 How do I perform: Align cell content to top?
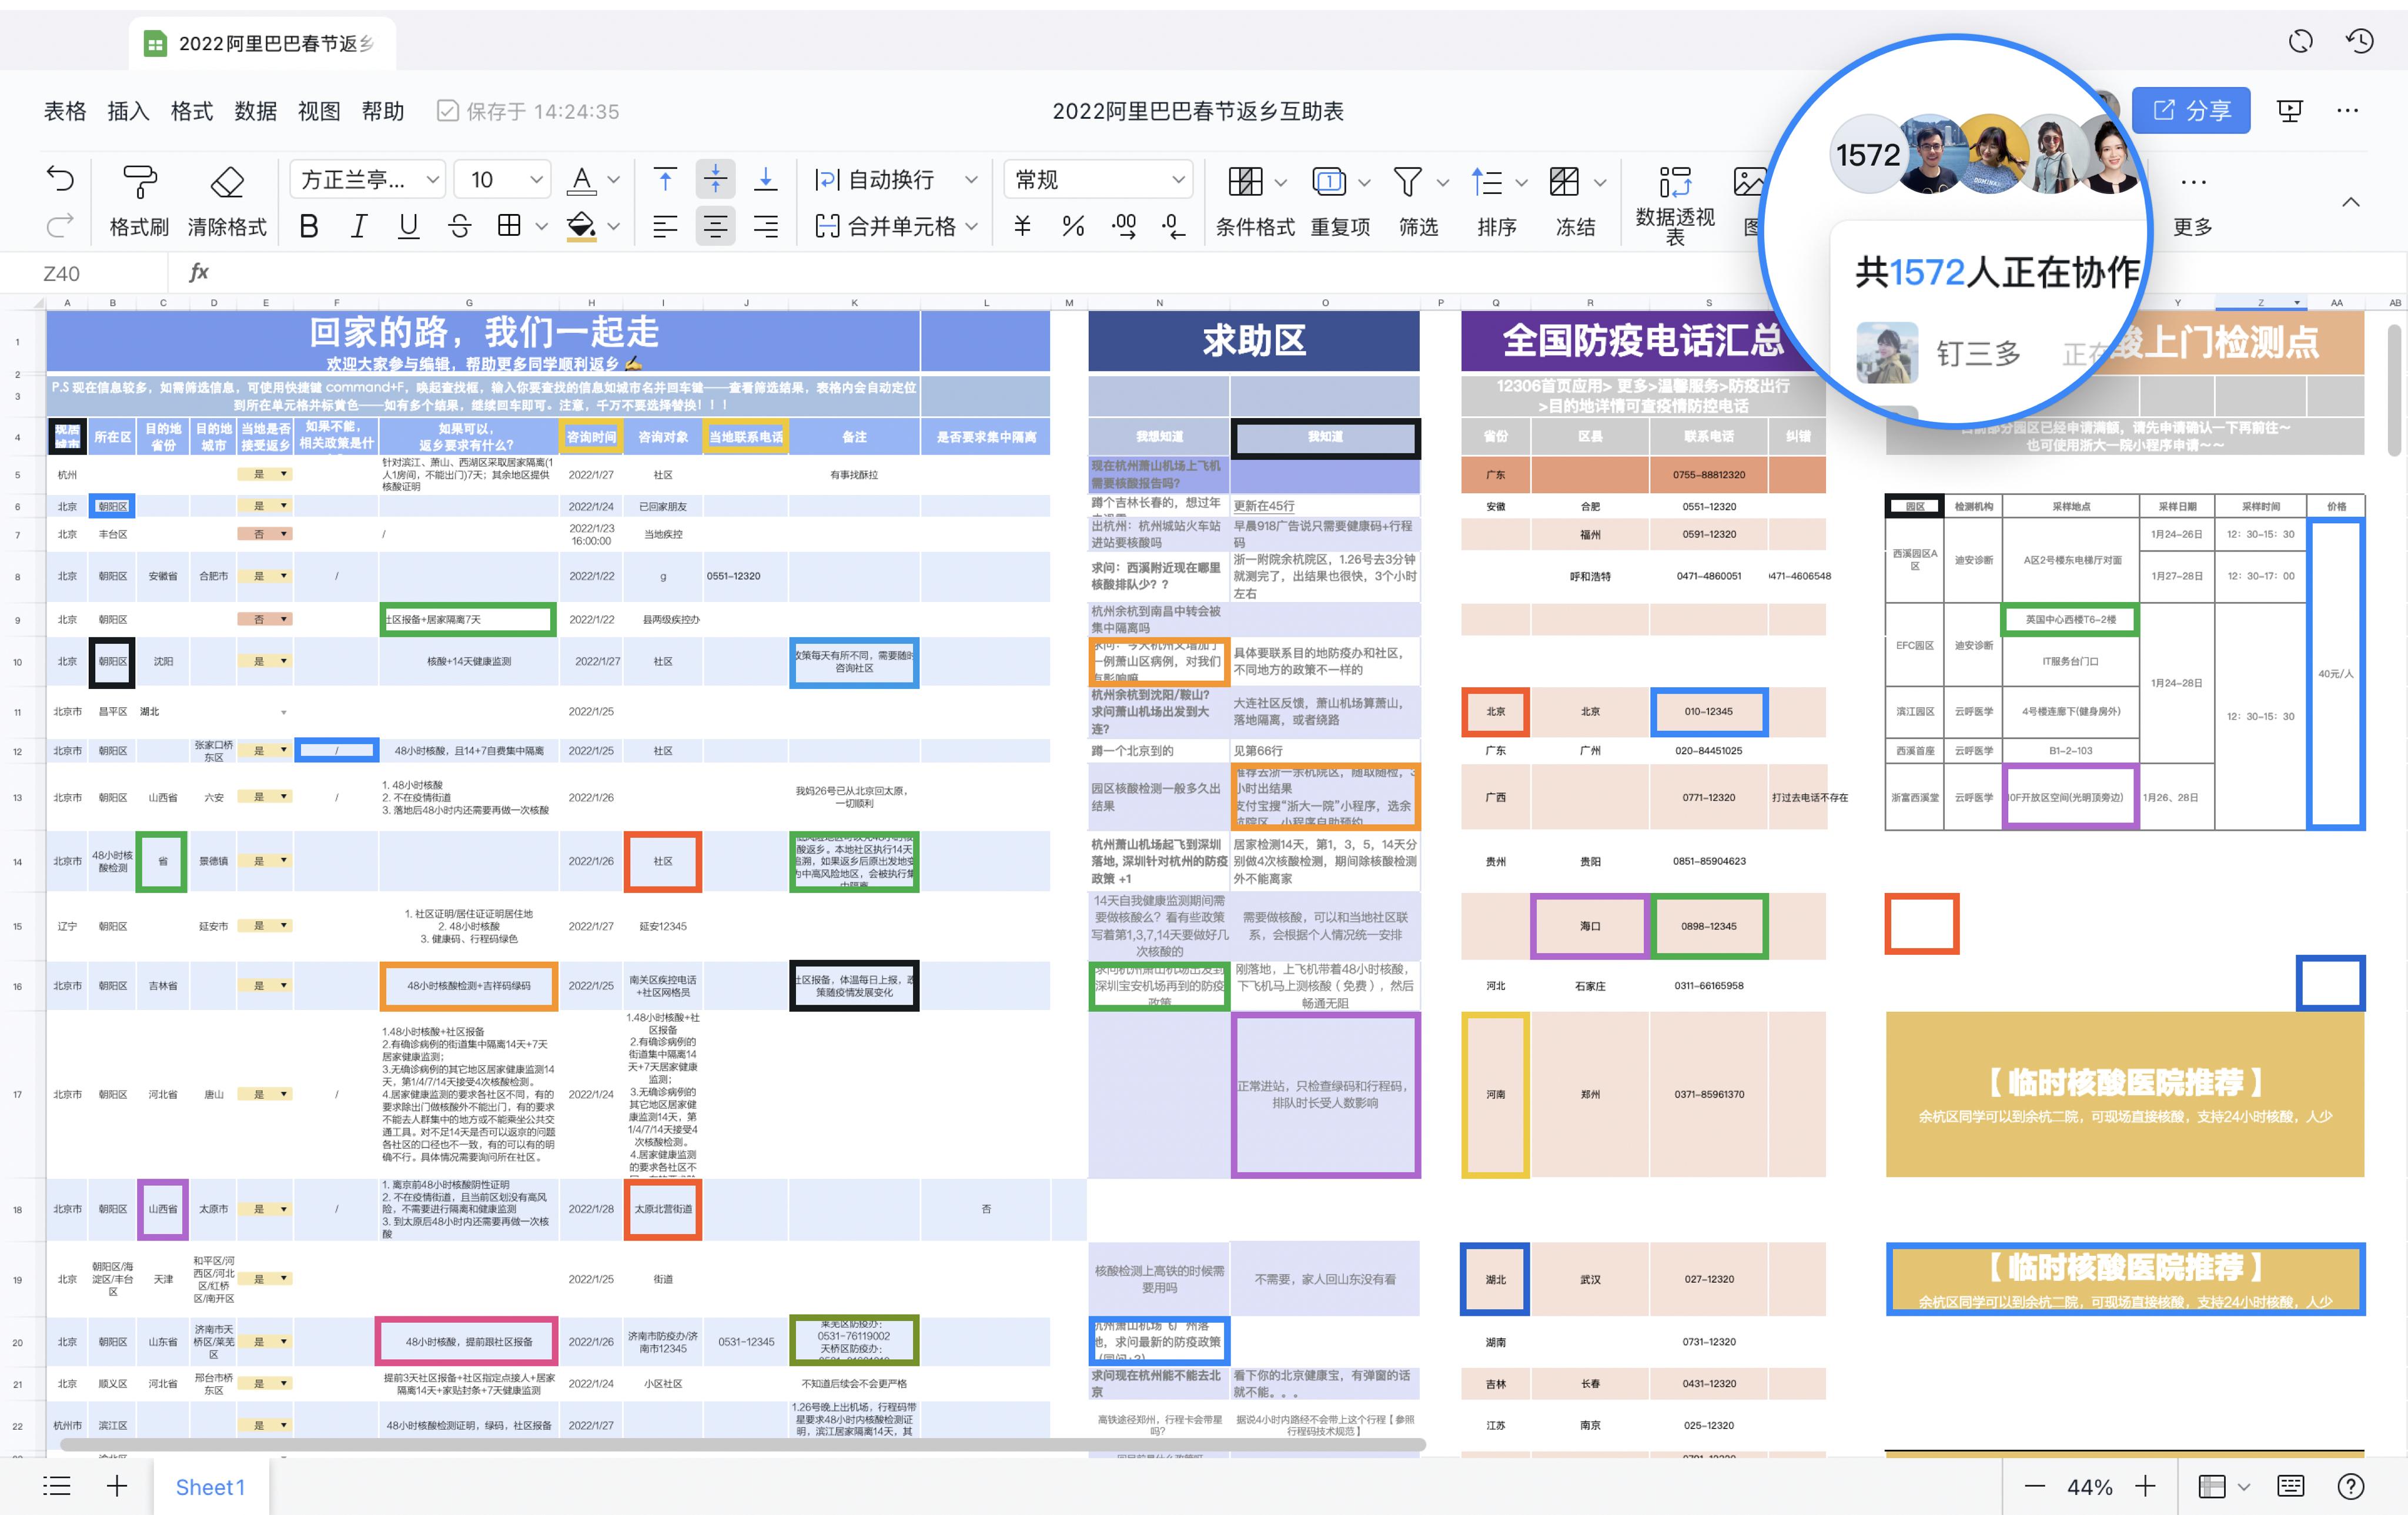pos(665,180)
